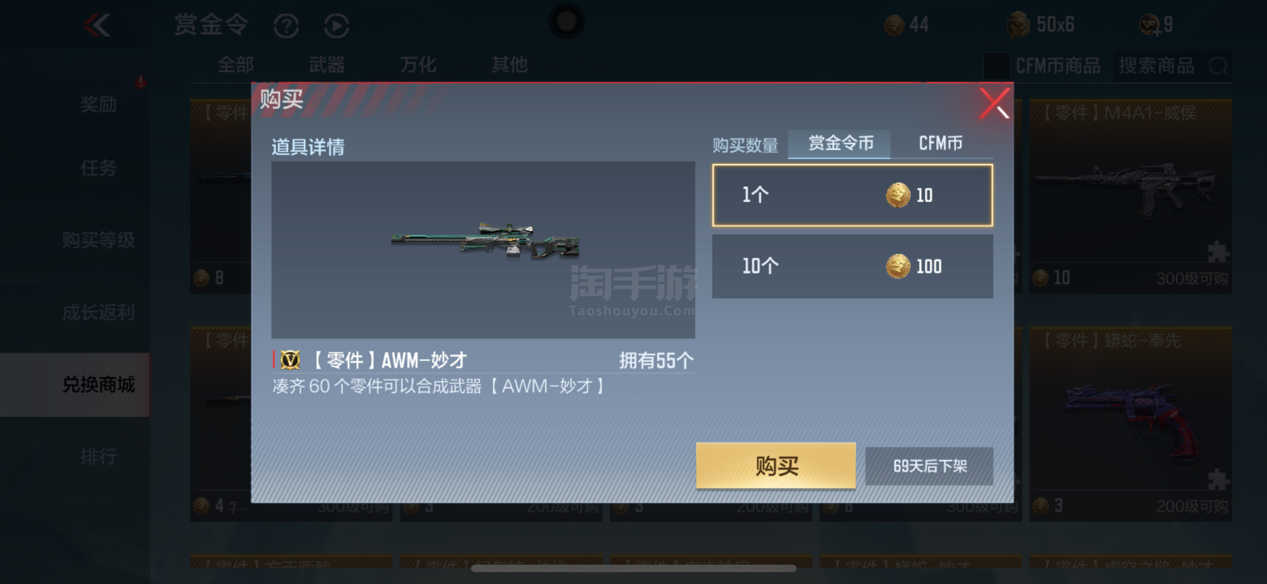This screenshot has width=1267, height=584.
Task: Click the coin plus icon showing 9
Action: point(1150,25)
